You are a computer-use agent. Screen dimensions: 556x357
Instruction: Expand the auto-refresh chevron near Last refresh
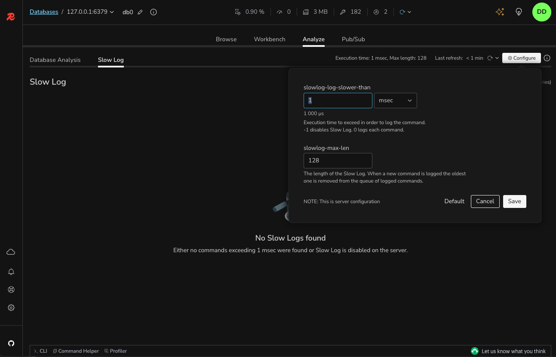click(497, 58)
